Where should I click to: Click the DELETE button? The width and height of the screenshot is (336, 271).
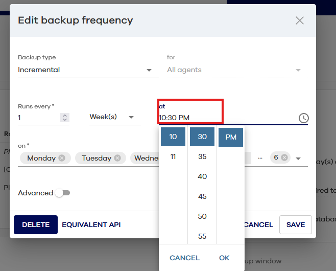tap(36, 224)
